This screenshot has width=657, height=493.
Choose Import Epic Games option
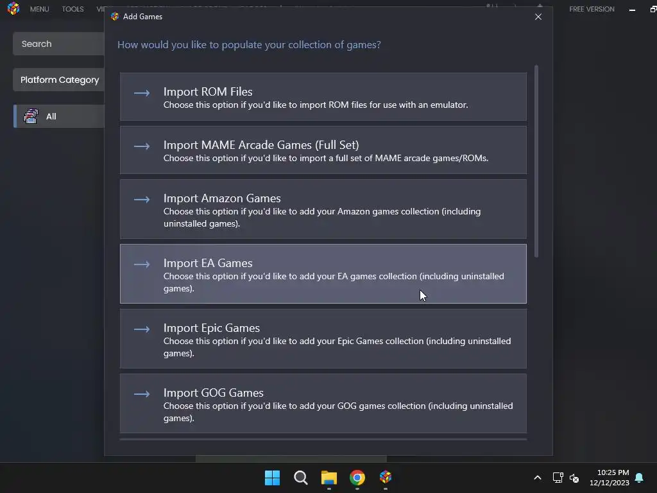323,339
